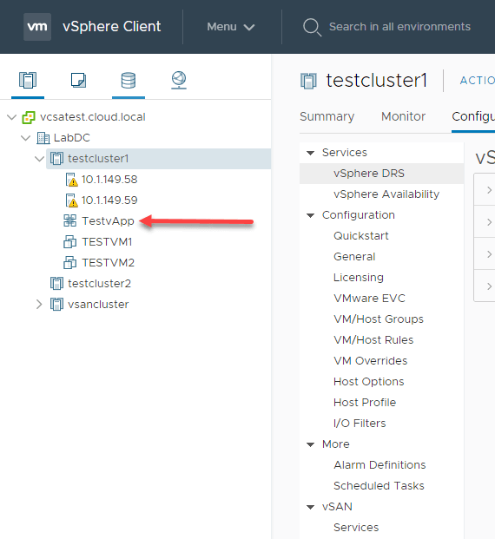Collapse the More section triangle
The image size is (495, 539).
[x=311, y=444]
